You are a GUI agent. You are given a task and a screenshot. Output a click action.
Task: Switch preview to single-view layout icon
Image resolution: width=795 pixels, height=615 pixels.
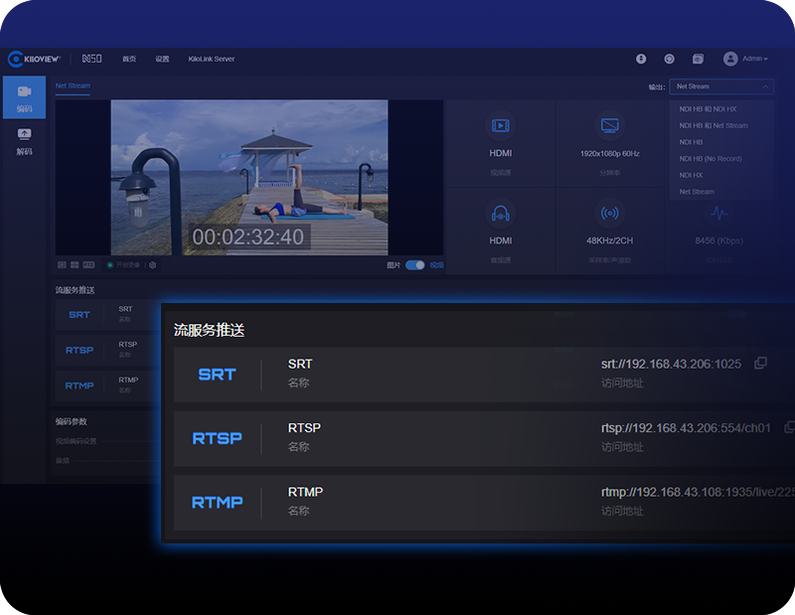[x=62, y=265]
